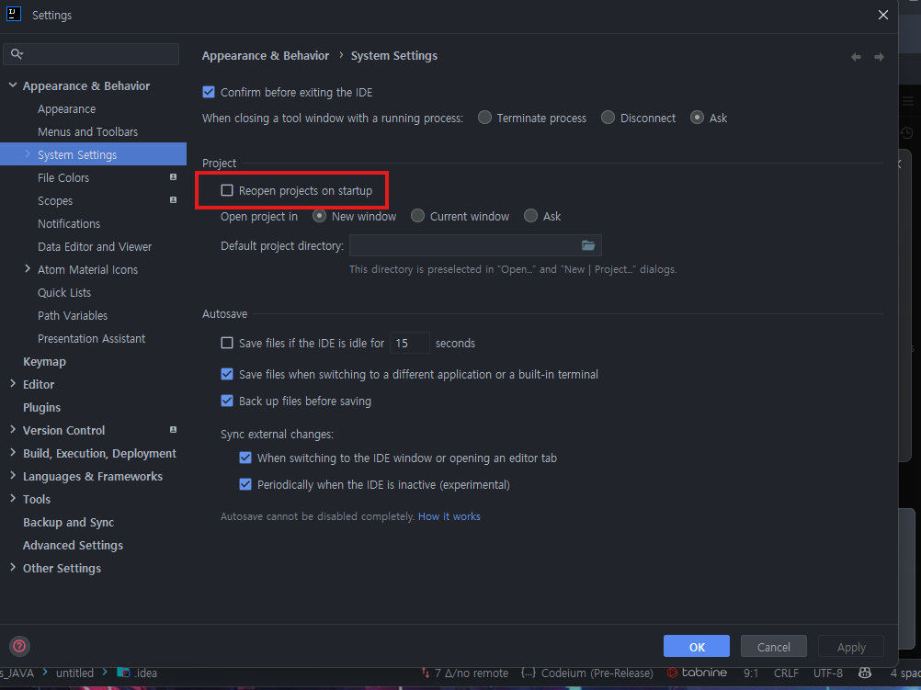Open the Notifications settings page

(x=69, y=224)
